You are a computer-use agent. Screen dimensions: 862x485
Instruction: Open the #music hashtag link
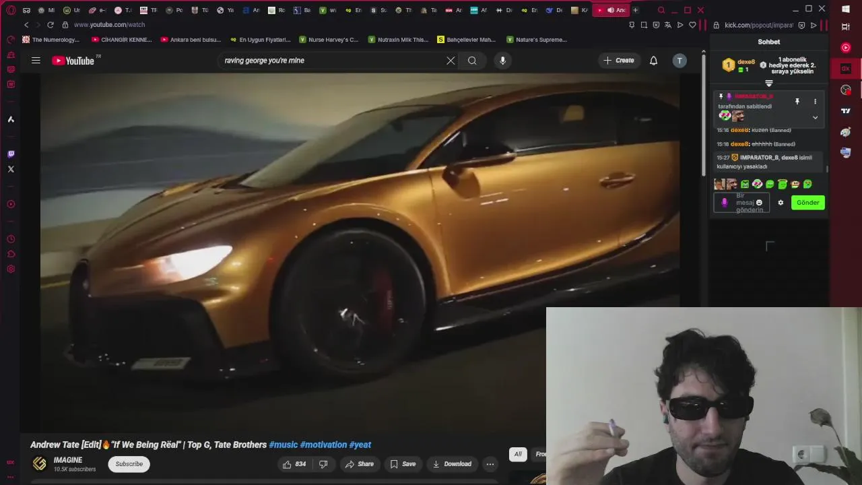coord(283,445)
